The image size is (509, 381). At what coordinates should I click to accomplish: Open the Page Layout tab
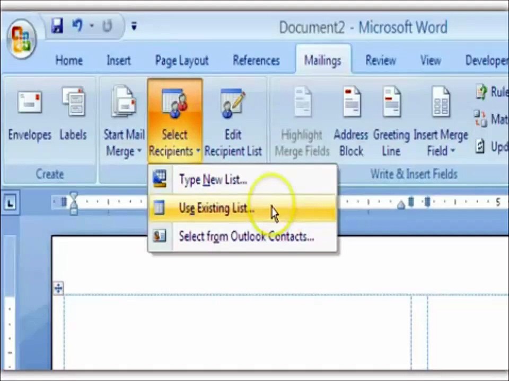(x=182, y=60)
